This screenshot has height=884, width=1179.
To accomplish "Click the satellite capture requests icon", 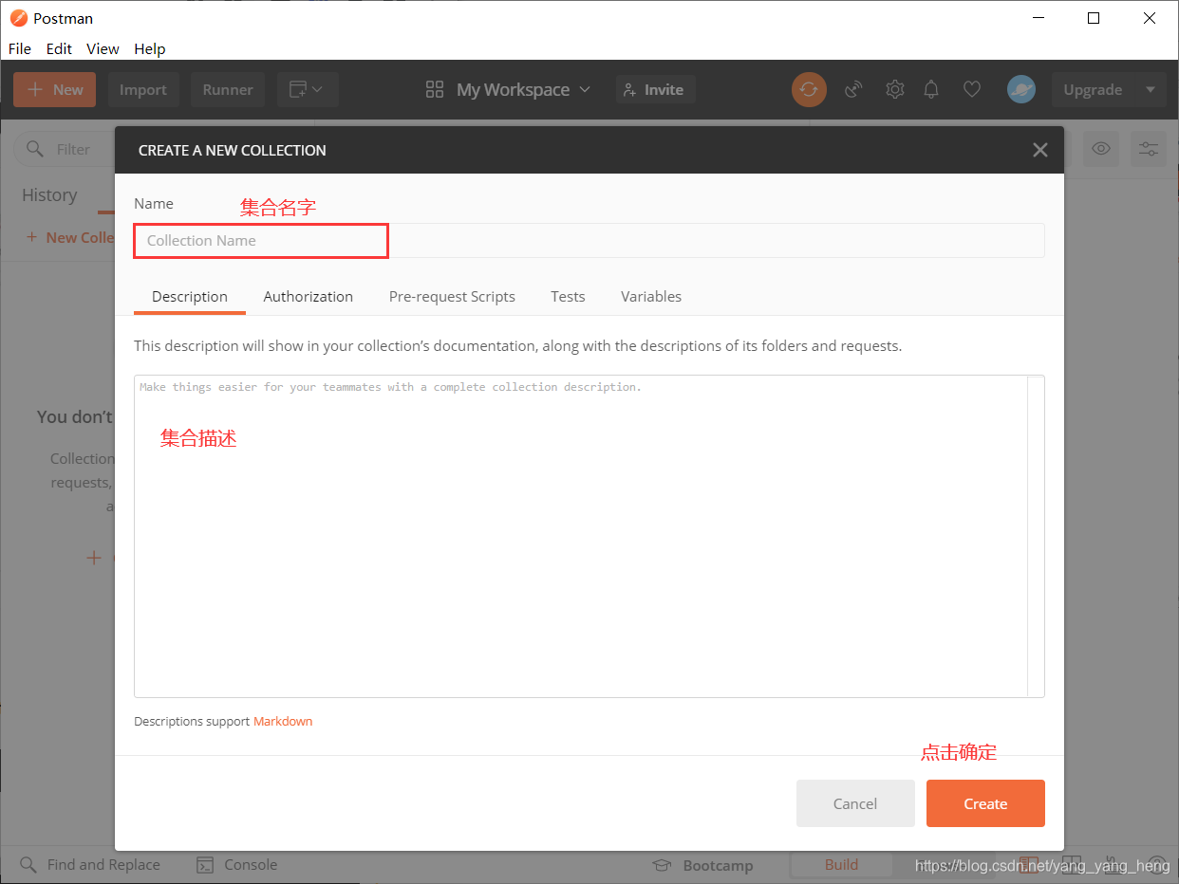I will pos(854,89).
